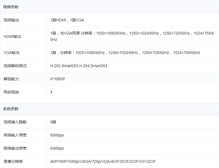
Task: Select the 网络输出带宽 label cell
Action: coord(24,148)
